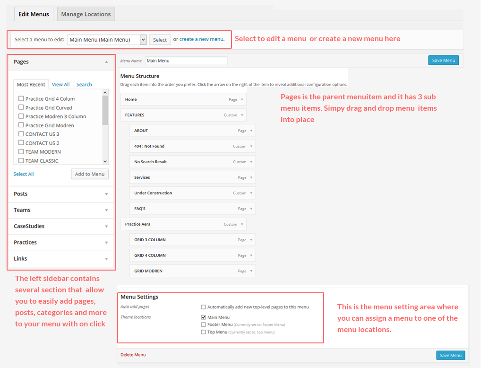Click the Add to Menu button
481x368 pixels.
[x=90, y=174]
